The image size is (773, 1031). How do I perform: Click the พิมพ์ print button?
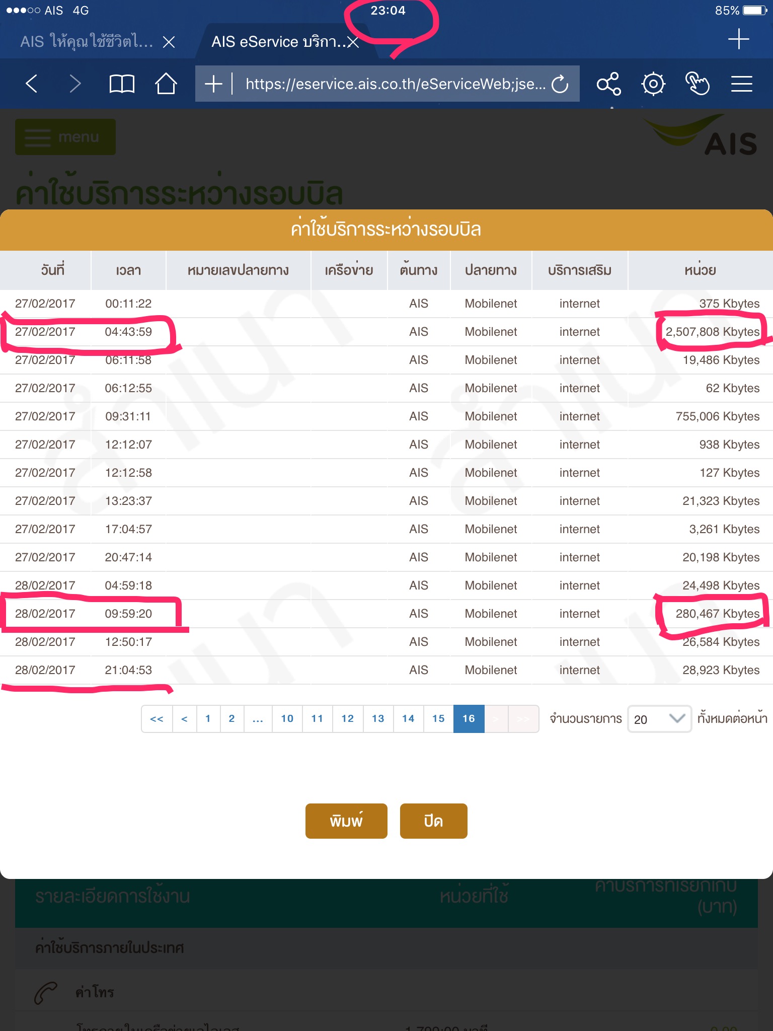[346, 821]
